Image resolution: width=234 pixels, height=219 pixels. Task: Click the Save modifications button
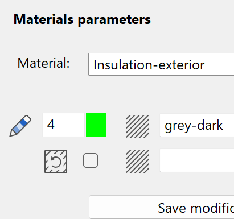point(162,207)
